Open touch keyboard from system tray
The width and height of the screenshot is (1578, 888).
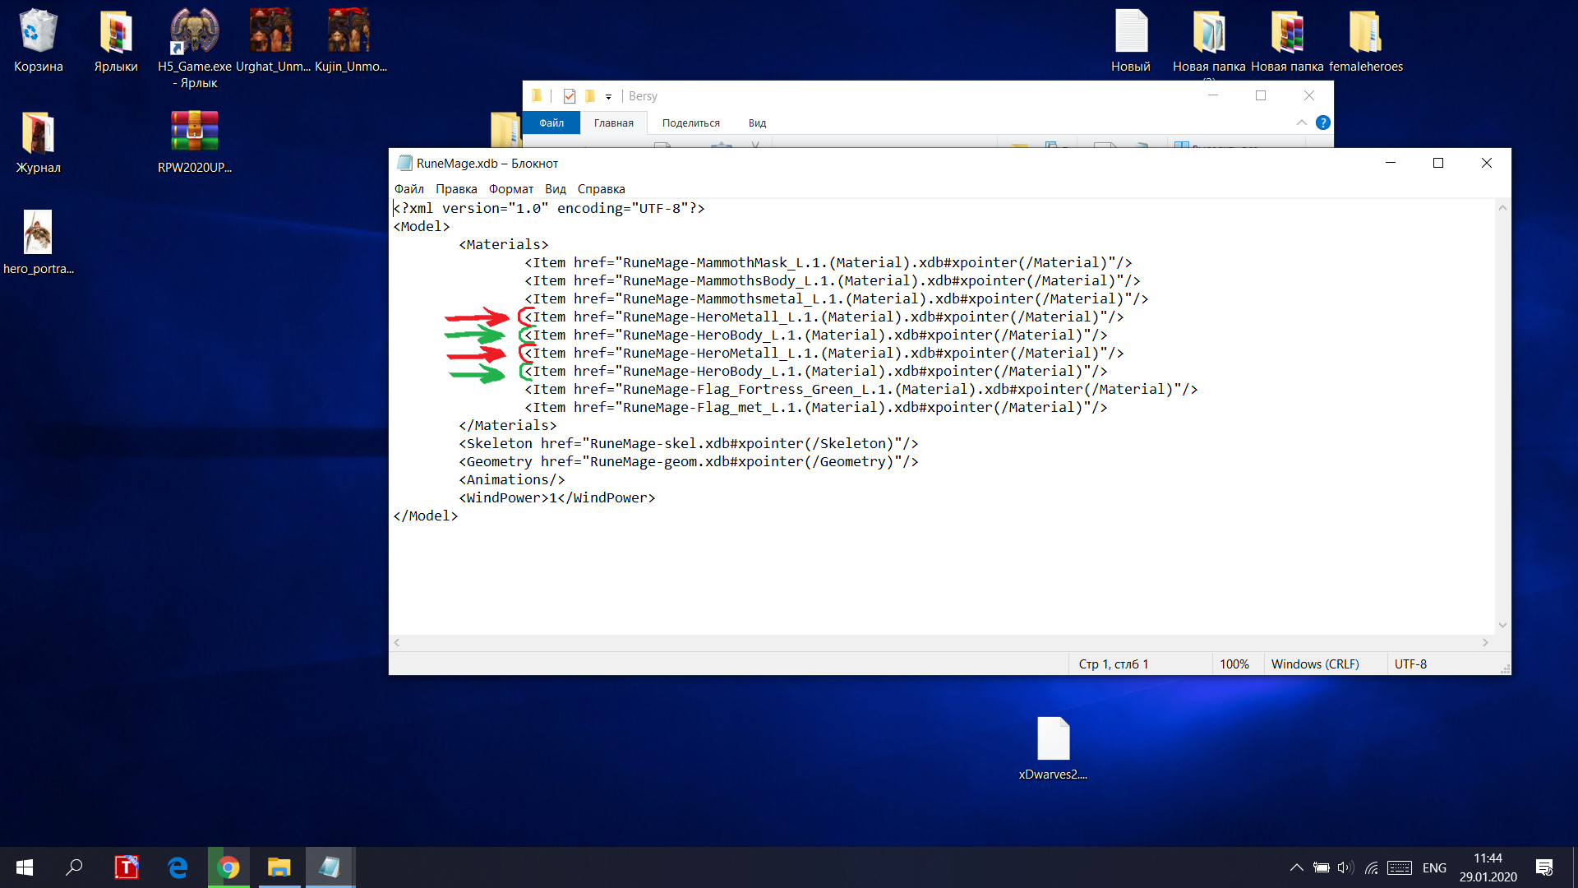[x=1400, y=867]
